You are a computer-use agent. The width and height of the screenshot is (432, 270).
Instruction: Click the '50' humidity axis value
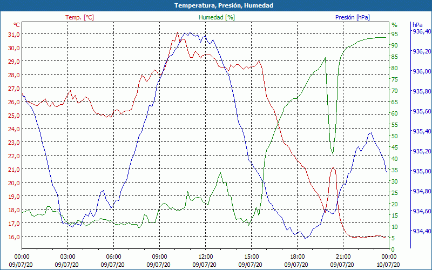[395, 136]
